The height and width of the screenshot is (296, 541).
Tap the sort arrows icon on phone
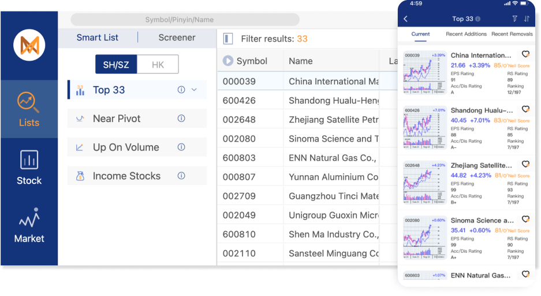[527, 18]
